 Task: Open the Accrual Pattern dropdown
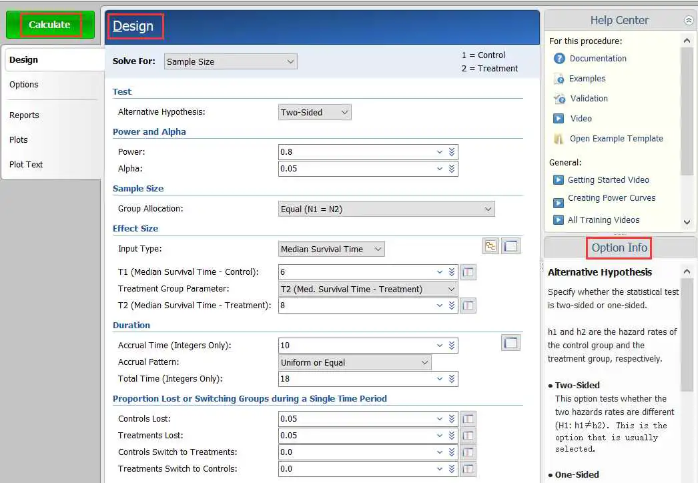click(x=355, y=363)
